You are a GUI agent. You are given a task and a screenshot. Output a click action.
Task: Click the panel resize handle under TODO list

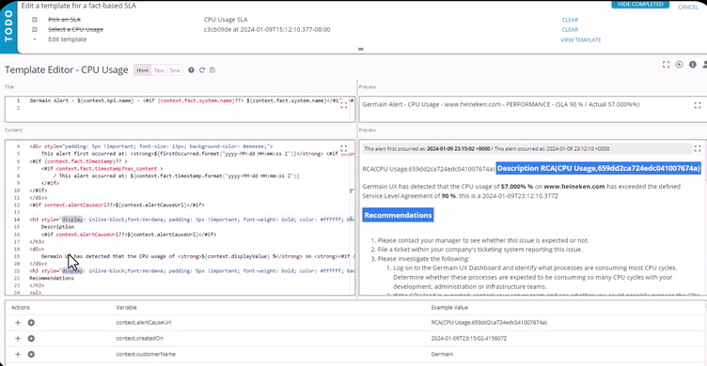[x=361, y=49]
